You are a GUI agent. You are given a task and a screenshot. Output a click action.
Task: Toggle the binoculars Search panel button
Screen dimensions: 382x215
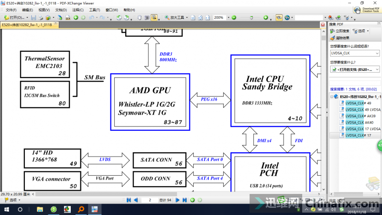coord(279,18)
